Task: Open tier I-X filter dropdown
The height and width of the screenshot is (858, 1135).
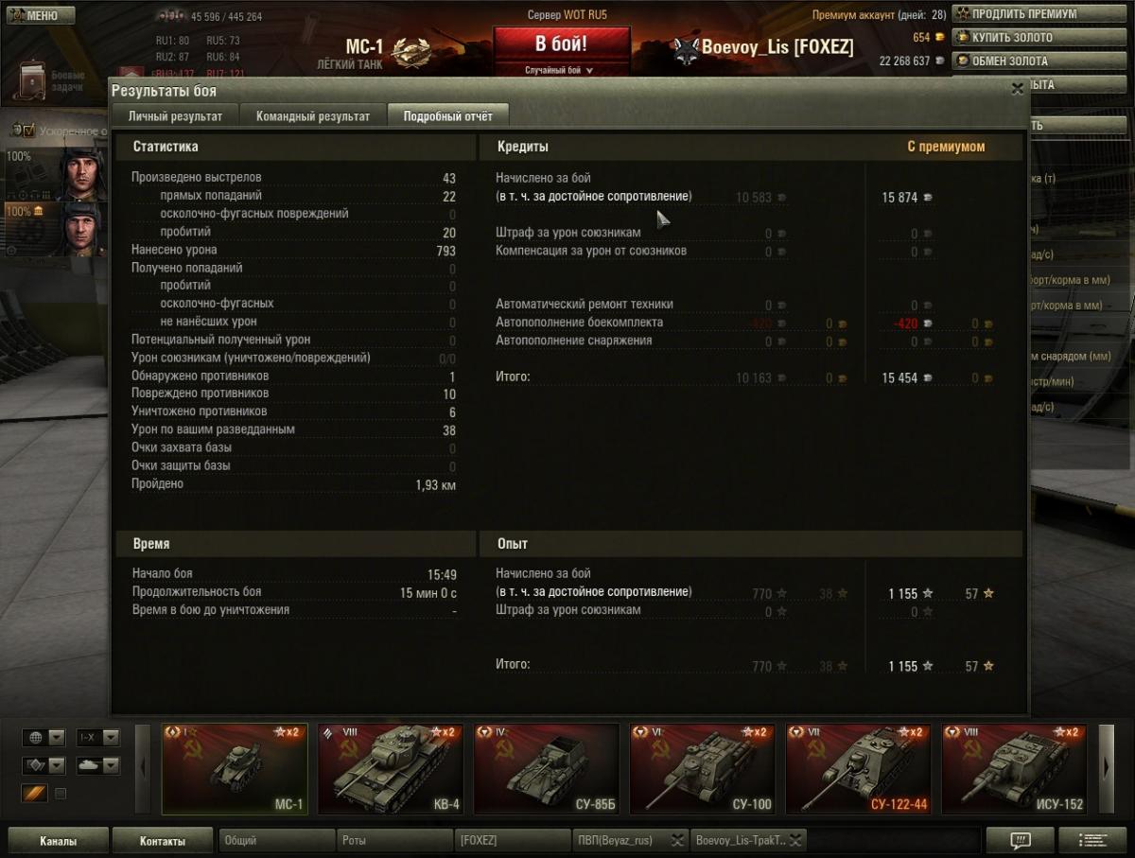Action: coord(98,738)
